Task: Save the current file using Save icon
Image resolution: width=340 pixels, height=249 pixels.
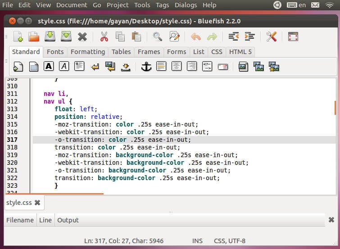Action: click(x=50, y=36)
